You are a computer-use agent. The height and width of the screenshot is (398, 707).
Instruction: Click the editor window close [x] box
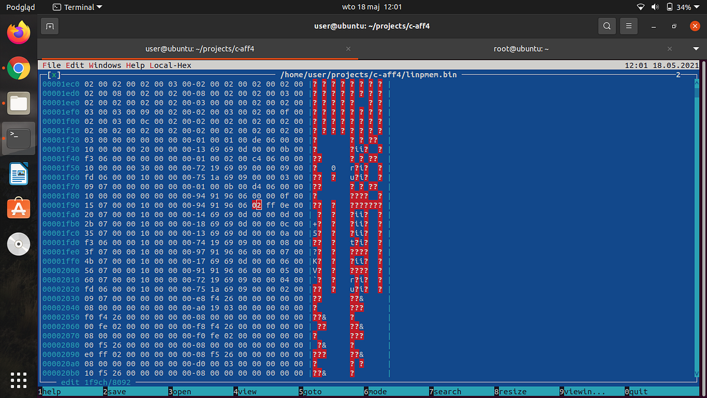pos(54,75)
